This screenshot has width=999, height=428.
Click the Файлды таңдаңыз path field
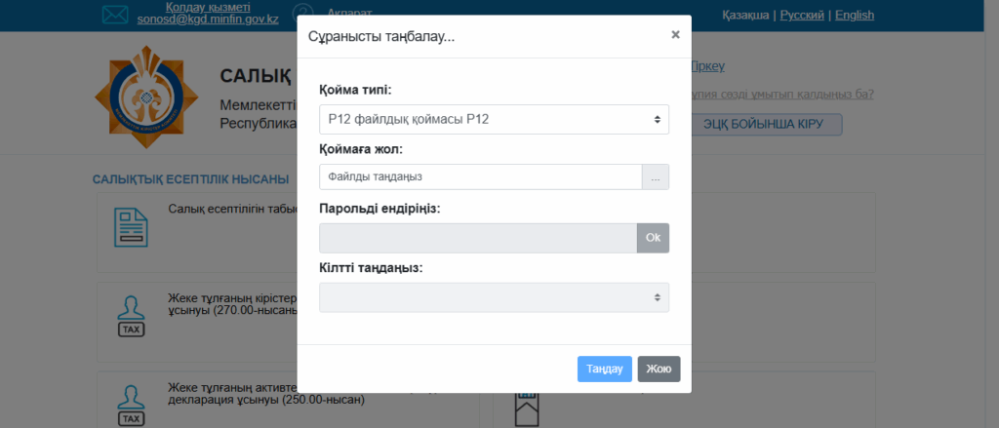point(480,176)
